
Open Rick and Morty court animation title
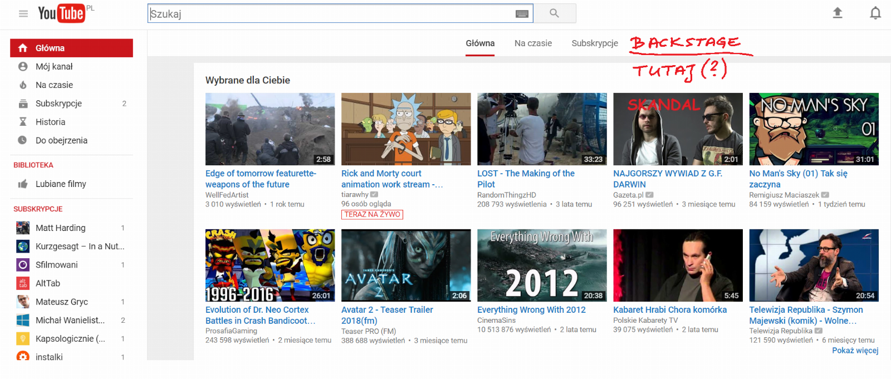pyautogui.click(x=392, y=179)
